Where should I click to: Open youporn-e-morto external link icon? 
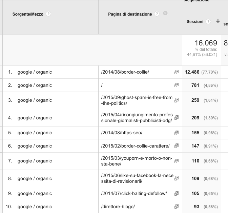177,161
